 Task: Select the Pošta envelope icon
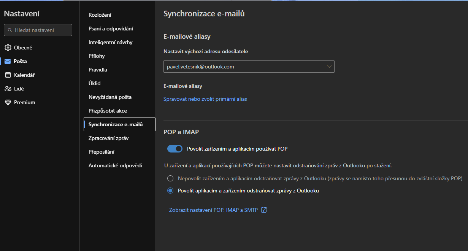[8, 61]
